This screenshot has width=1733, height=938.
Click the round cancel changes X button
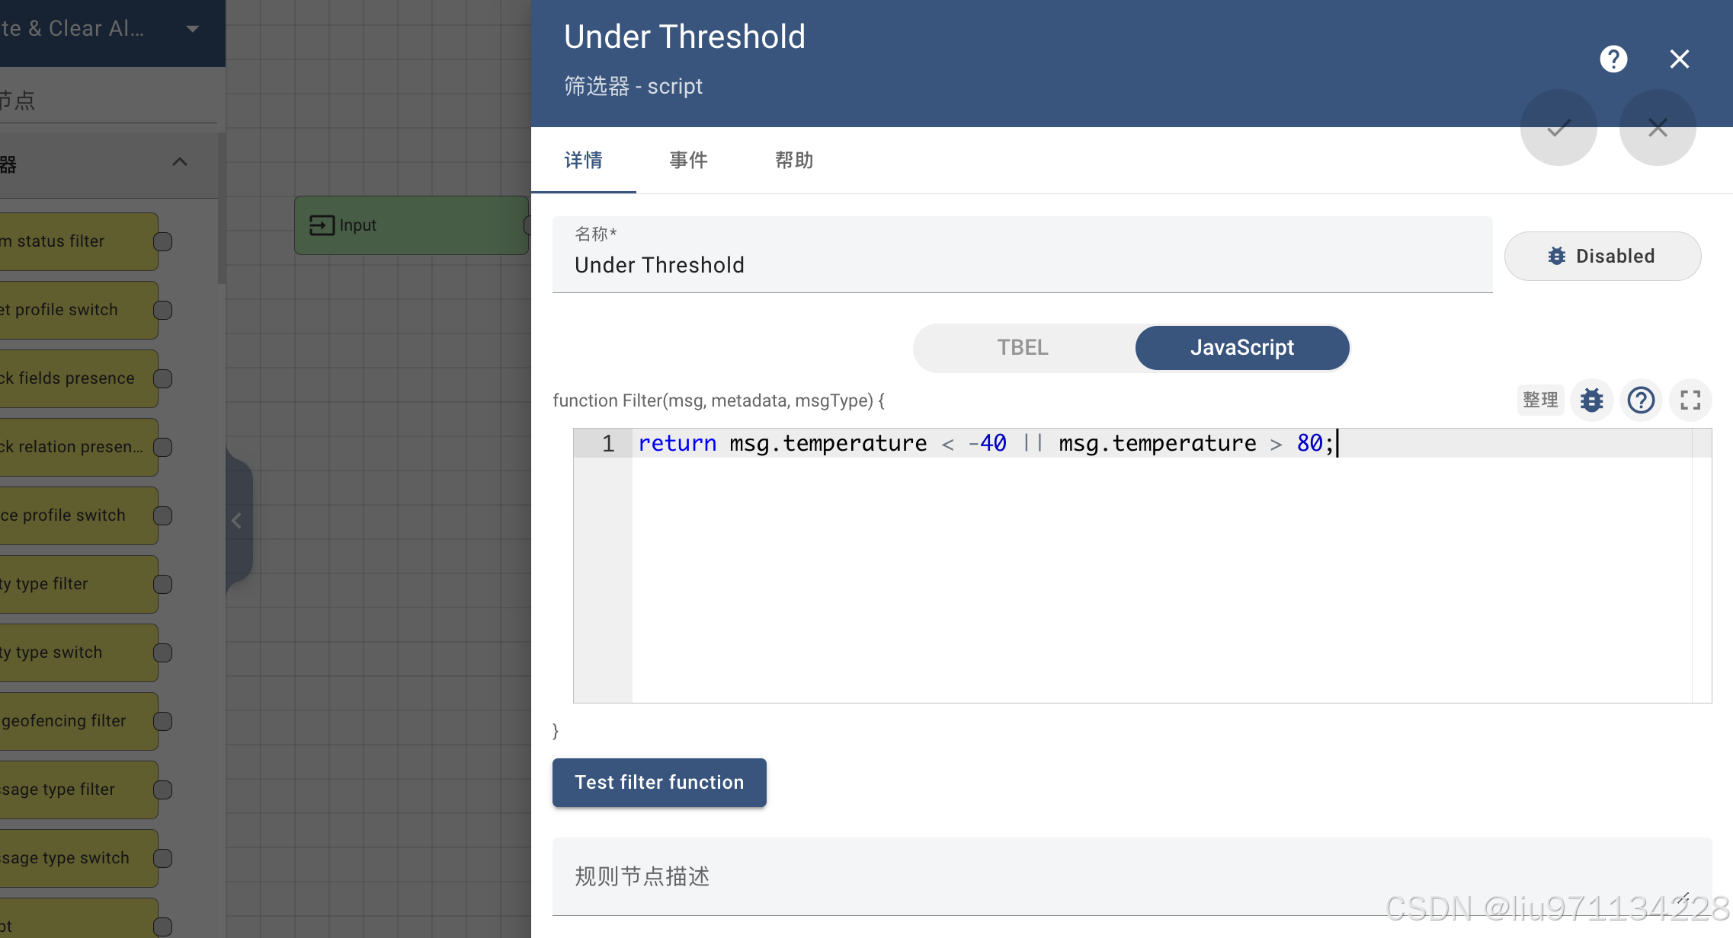(1658, 127)
